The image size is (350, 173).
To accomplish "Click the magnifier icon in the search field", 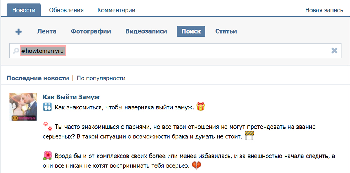I will click(x=16, y=51).
